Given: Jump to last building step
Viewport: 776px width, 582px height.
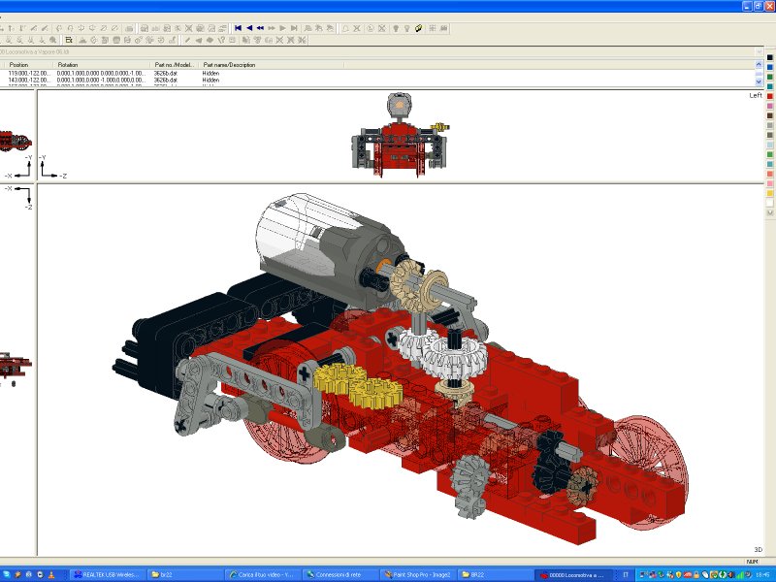Looking at the screenshot, I should [294, 28].
